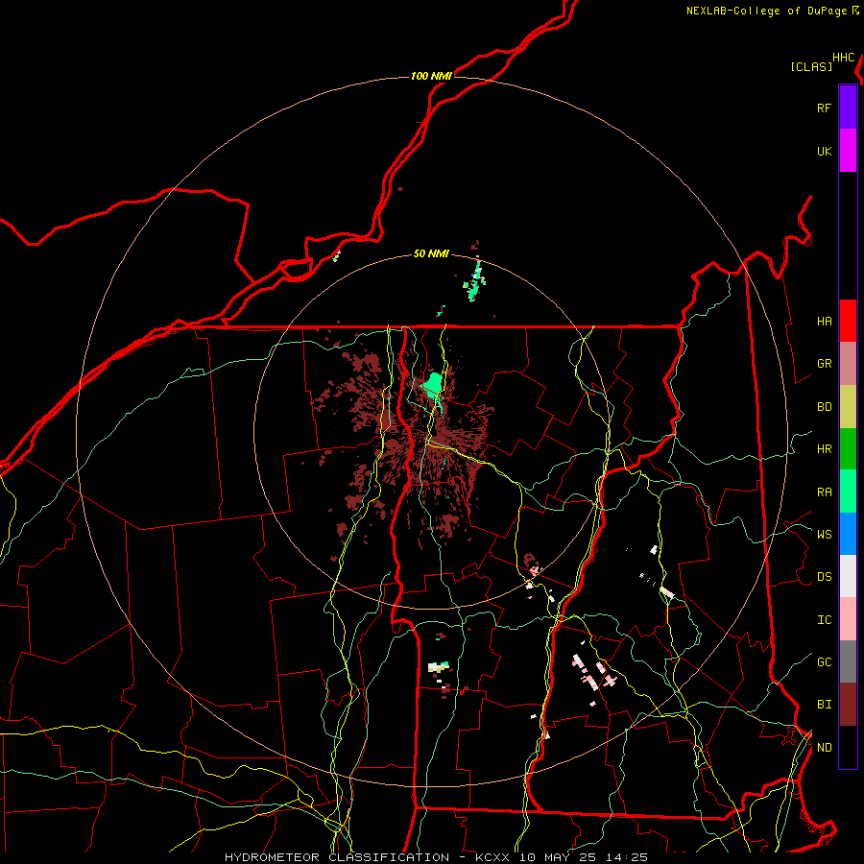This screenshot has width=864, height=864.
Task: Click the 10 MAY 25 date stamp
Action: (x=559, y=857)
